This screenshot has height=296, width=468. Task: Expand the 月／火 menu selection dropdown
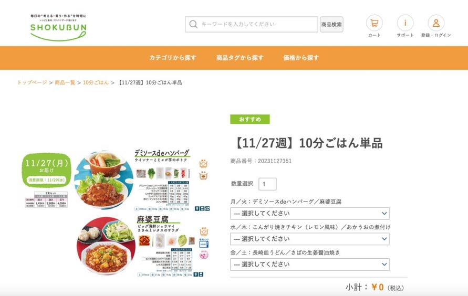[310, 214]
